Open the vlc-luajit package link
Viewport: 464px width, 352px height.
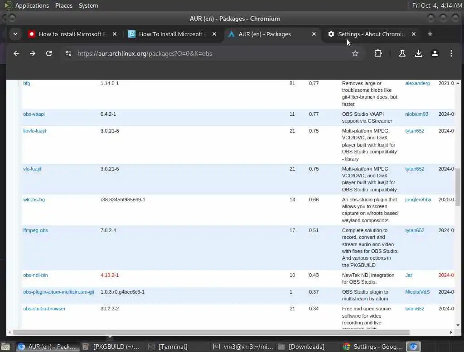pyautogui.click(x=32, y=169)
